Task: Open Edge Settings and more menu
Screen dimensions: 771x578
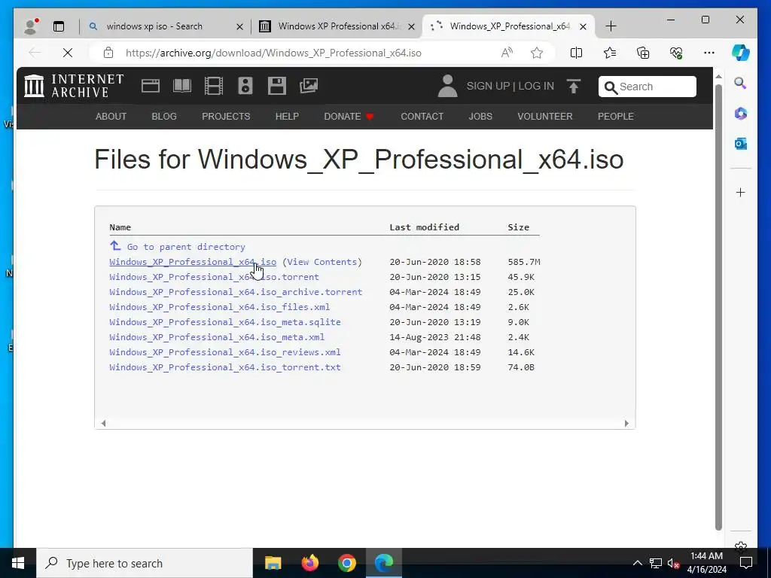Action: (709, 53)
